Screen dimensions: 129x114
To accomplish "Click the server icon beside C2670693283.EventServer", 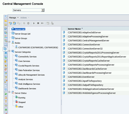I will (64, 77).
